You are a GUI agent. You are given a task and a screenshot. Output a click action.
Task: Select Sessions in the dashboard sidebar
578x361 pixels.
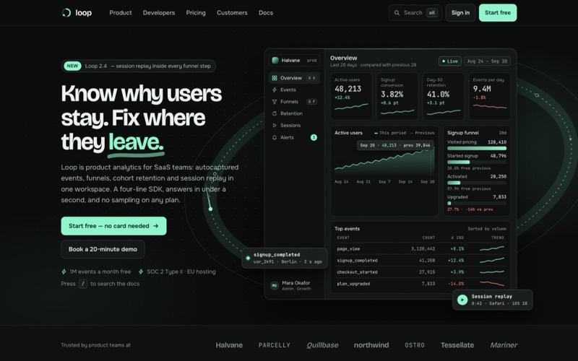click(294, 125)
